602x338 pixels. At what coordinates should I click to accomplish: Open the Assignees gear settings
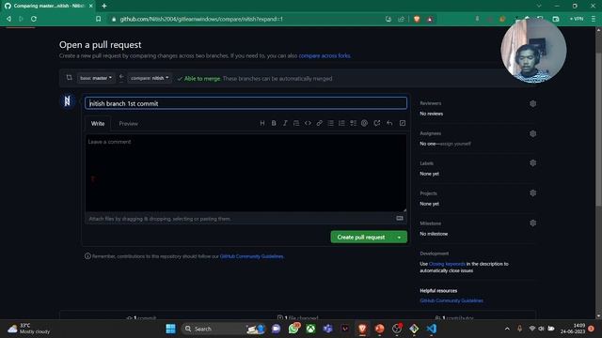[x=533, y=133]
